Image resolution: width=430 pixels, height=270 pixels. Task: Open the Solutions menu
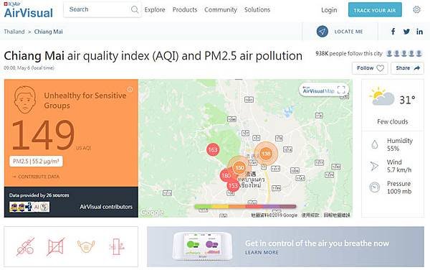(257, 9)
